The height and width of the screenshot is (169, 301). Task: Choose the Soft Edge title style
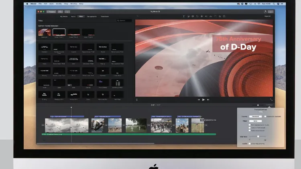click(x=117, y=95)
